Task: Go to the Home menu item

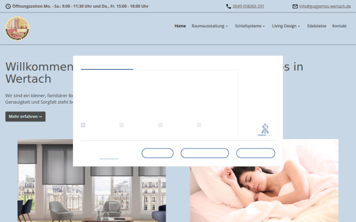Action: coord(180,26)
